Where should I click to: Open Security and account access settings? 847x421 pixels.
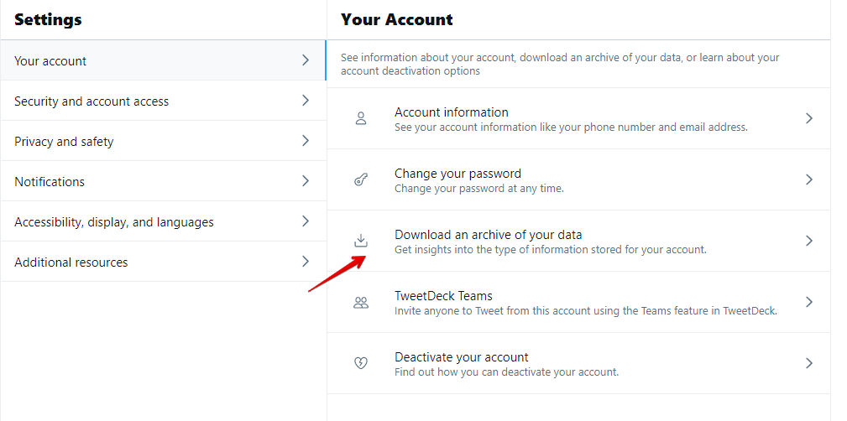(x=91, y=101)
